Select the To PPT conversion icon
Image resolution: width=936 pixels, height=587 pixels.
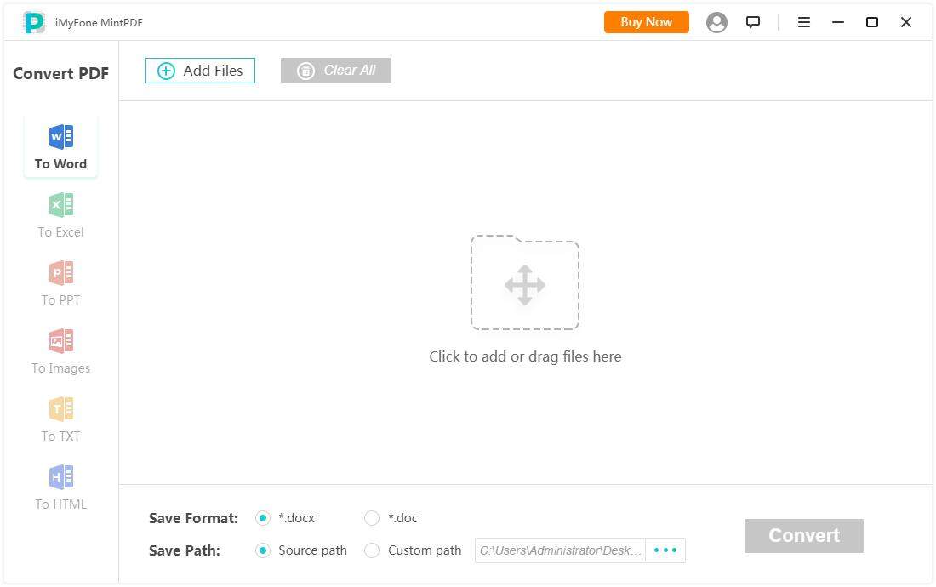[60, 272]
